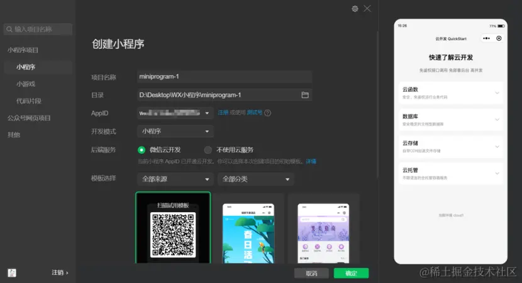Select 小游戏 in the sidebar
Screen dimensions: 522x283
[x=26, y=84]
